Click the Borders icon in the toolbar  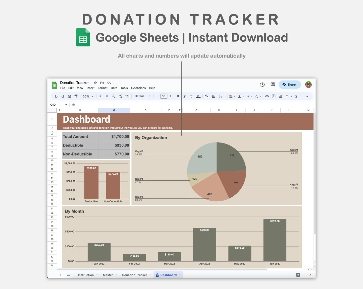214,96
